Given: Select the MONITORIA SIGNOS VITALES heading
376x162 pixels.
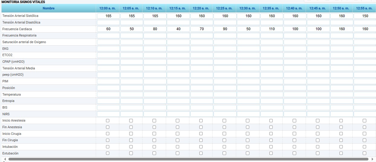Looking at the screenshot, I should click(x=23, y=2).
